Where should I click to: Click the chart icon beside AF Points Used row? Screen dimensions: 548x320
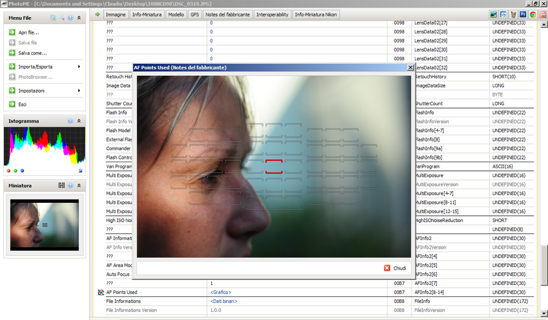click(100, 293)
